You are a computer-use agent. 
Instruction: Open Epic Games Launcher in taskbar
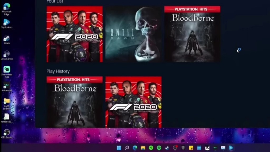click(183, 148)
